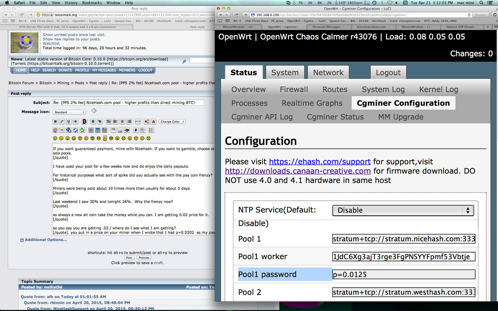Image resolution: width=498 pixels, height=311 pixels.
Task: Apply underline formatting in the post editor
Action: 69,121
